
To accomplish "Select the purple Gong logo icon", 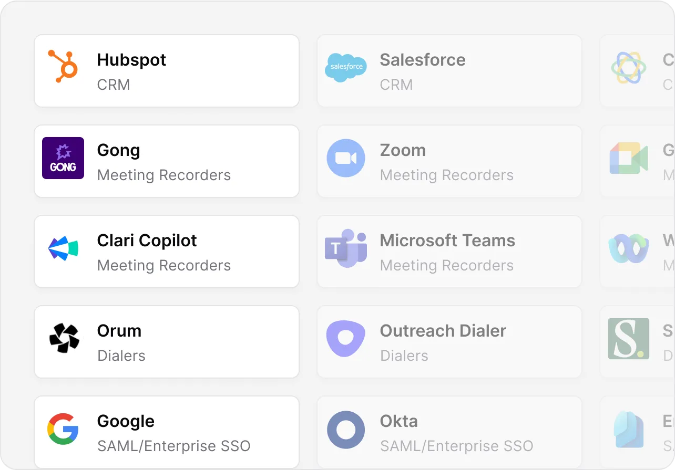I will pyautogui.click(x=63, y=158).
